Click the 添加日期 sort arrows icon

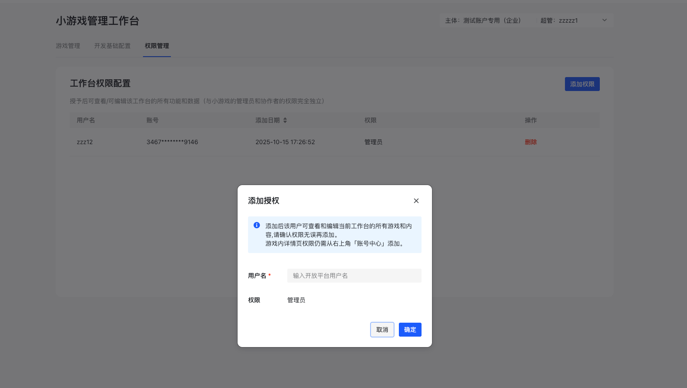[x=285, y=120]
